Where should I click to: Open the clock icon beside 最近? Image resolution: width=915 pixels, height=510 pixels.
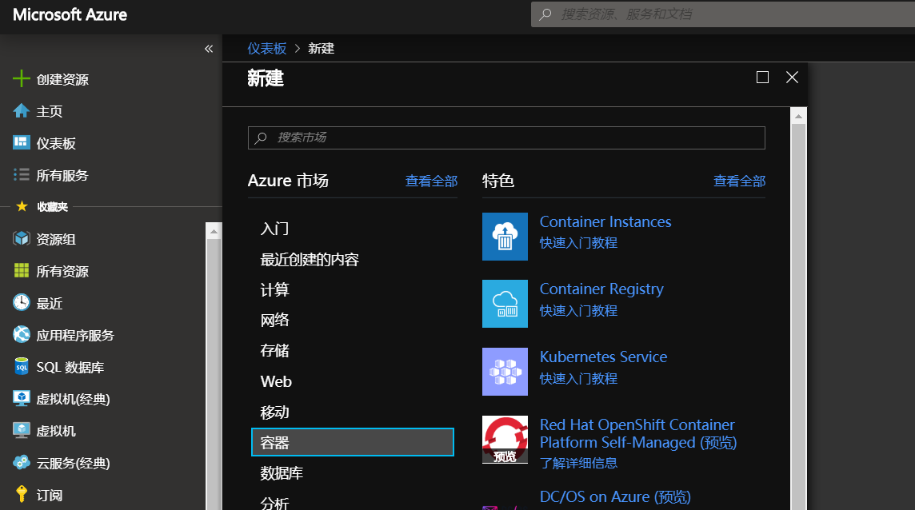click(21, 302)
